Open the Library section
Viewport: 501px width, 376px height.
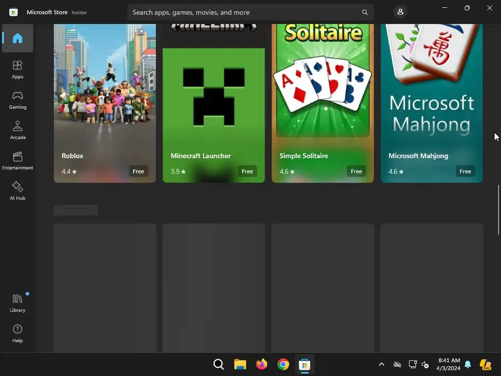[18, 304]
